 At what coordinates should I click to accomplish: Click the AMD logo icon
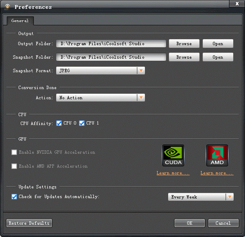[x=217, y=156]
